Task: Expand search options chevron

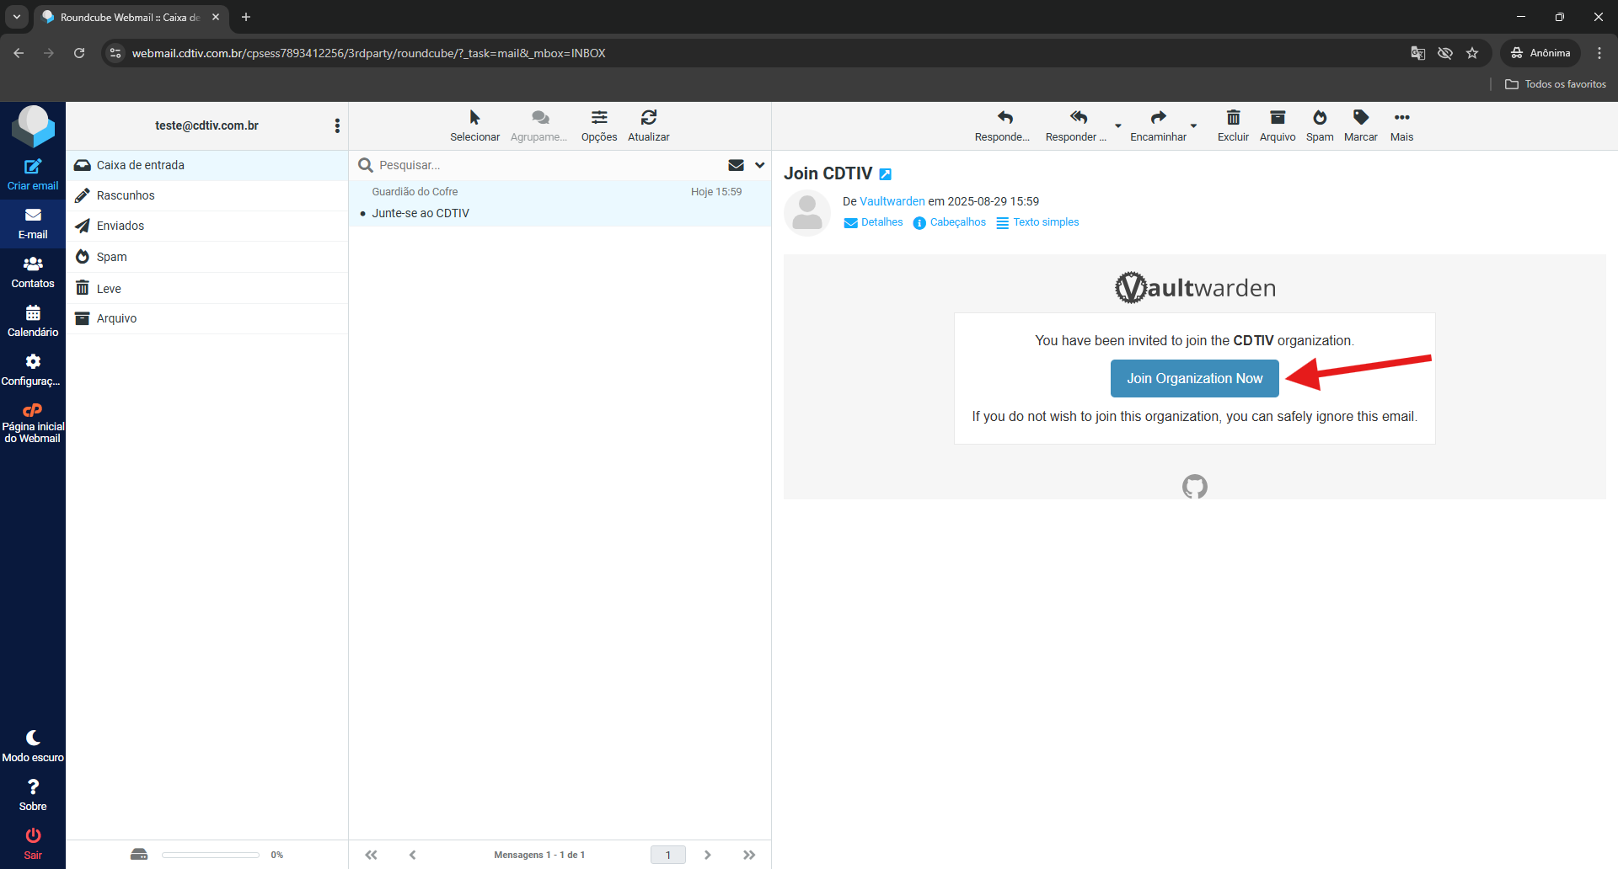Action: pos(759,165)
